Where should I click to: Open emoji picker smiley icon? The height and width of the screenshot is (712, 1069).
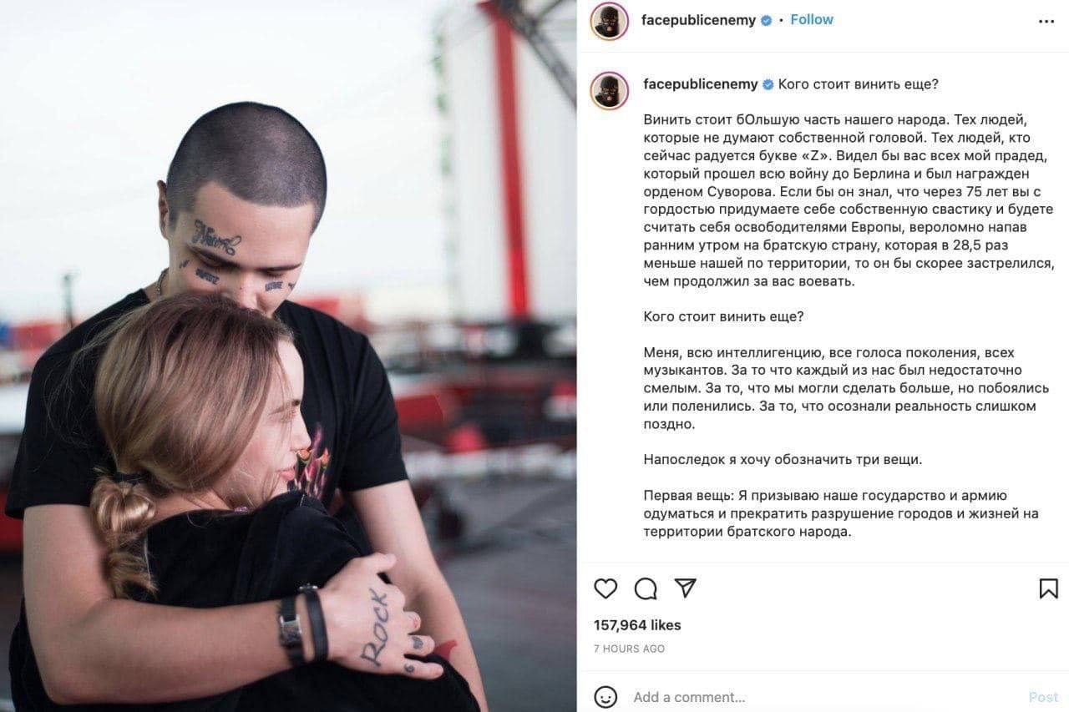pyautogui.click(x=605, y=697)
